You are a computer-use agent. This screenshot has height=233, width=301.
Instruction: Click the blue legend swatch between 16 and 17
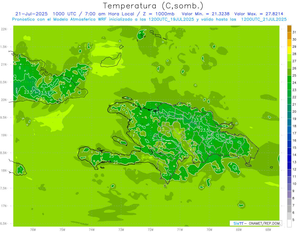(289, 137)
